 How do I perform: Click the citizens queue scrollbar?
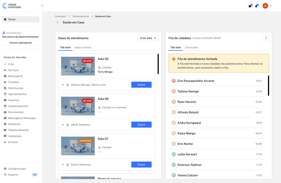point(268,85)
